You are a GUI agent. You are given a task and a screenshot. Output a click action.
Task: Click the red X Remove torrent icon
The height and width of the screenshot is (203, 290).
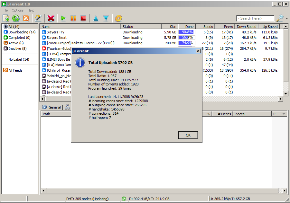51,18
